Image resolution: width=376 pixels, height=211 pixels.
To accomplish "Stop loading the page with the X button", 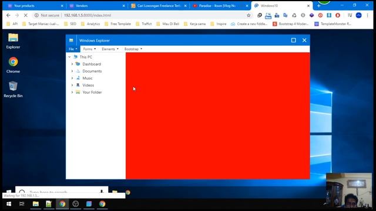I will tap(26, 15).
